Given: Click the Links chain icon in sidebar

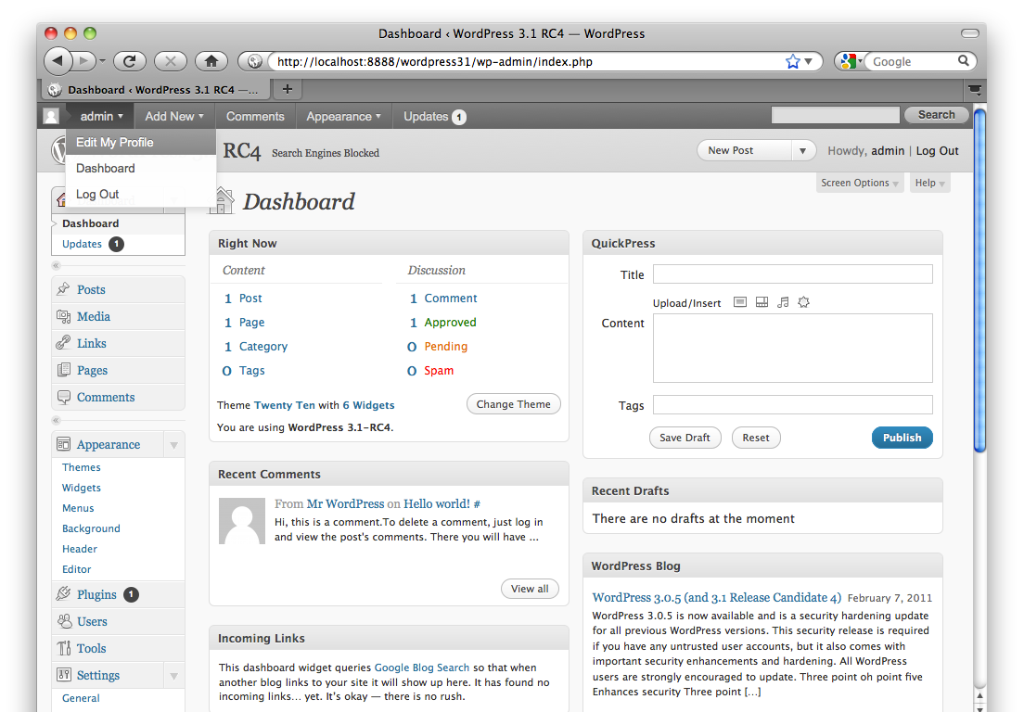Looking at the screenshot, I should tap(63, 343).
